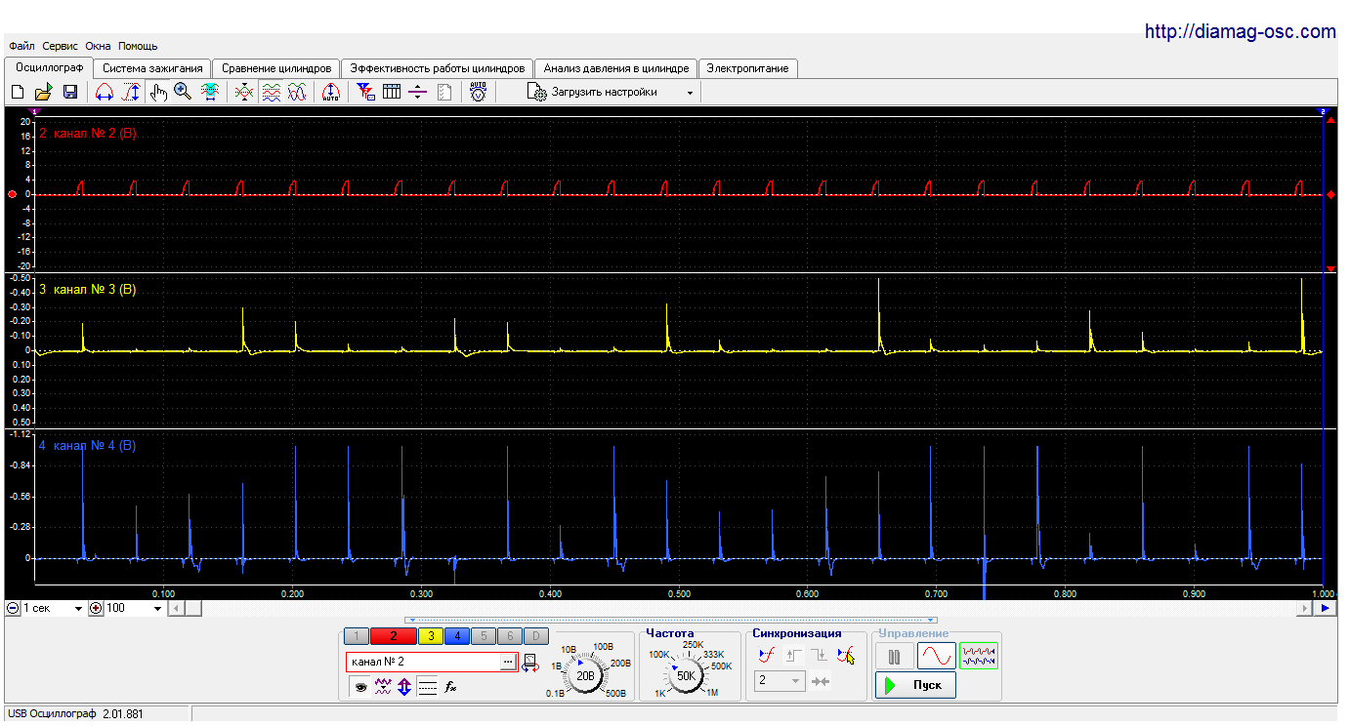Toggle separate stacked channels view icon
The height and width of the screenshot is (726, 1350).
pyautogui.click(x=272, y=92)
